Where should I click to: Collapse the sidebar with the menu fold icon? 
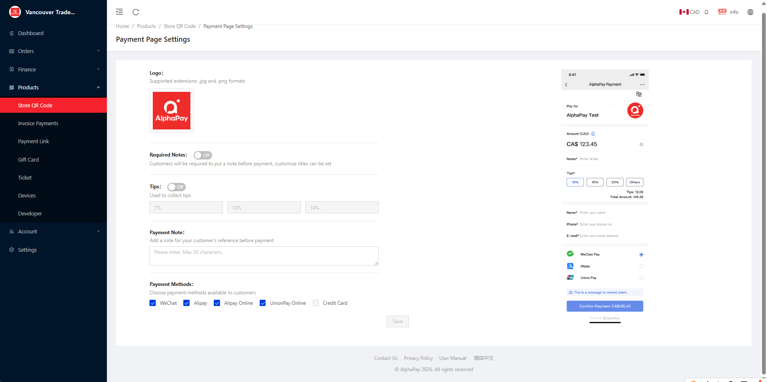[119, 12]
